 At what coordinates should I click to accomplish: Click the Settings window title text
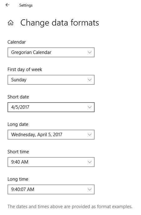pyautogui.click(x=26, y=5)
